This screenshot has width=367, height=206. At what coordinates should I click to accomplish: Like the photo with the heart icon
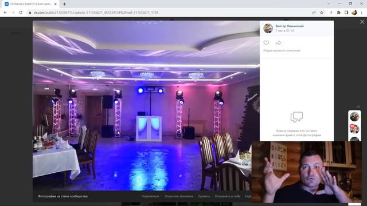(266, 43)
